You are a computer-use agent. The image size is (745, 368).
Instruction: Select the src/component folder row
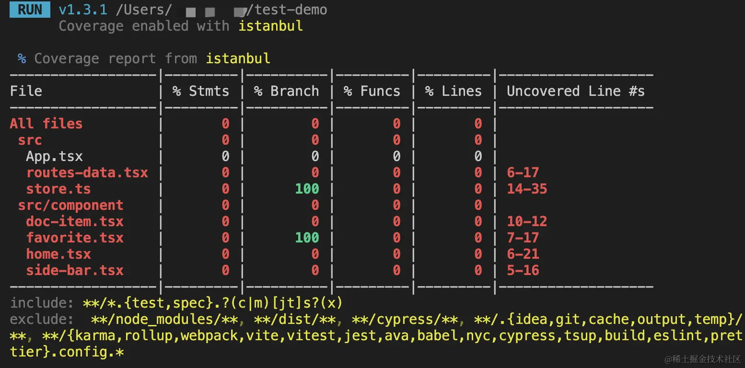70,205
